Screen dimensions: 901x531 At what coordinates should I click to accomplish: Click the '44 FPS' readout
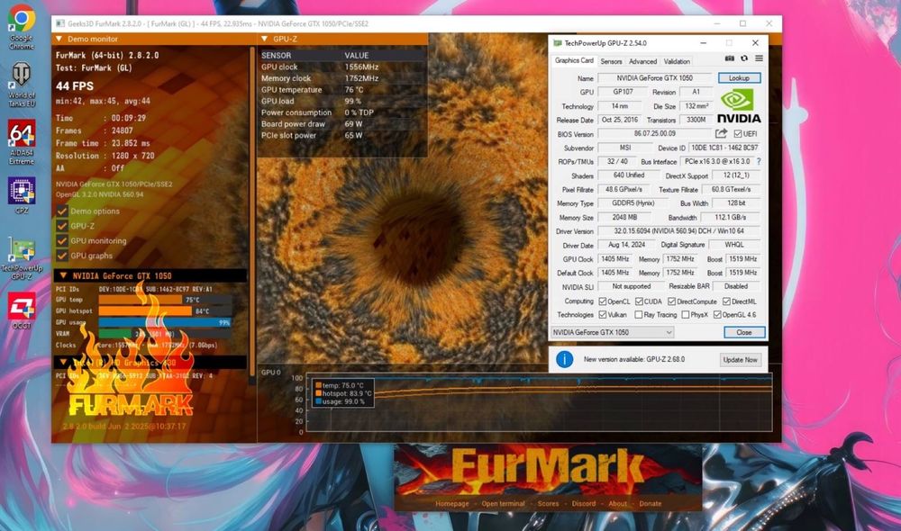pyautogui.click(x=75, y=86)
